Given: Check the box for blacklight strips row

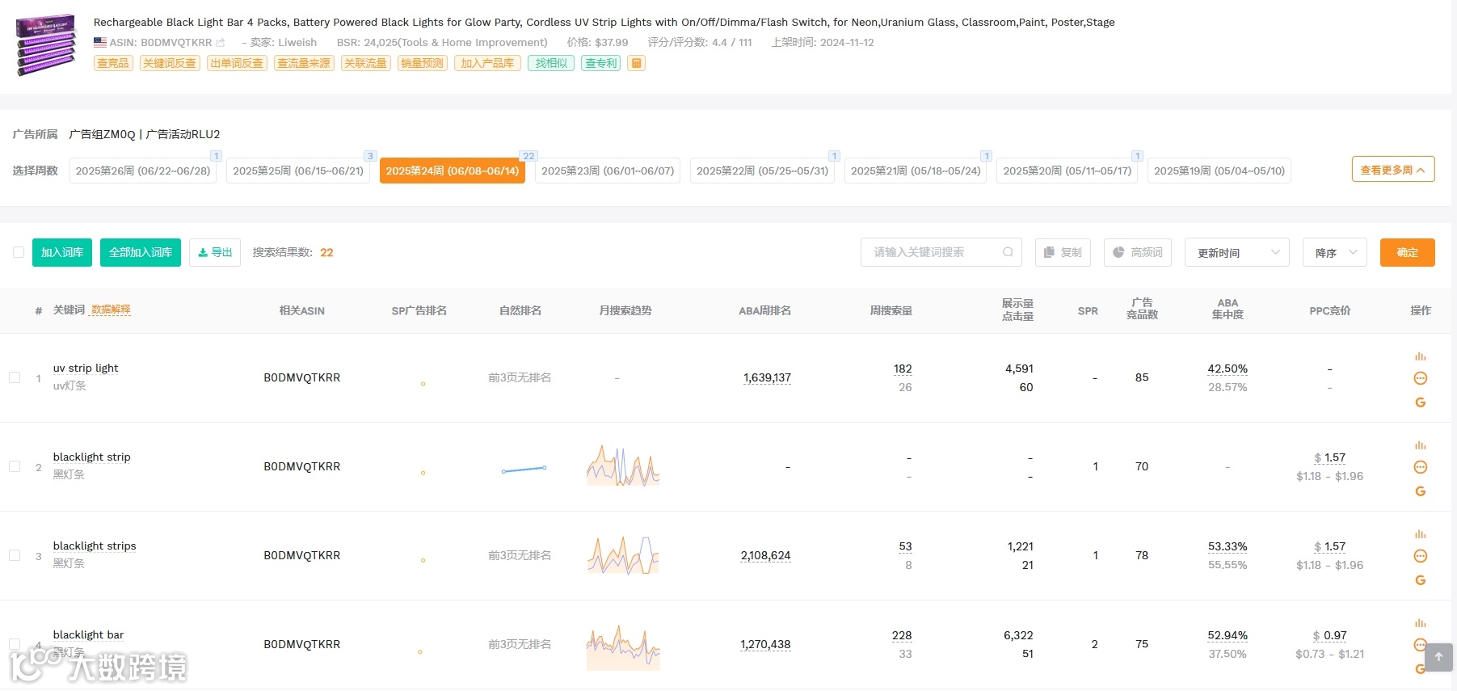Looking at the screenshot, I should pos(15,555).
